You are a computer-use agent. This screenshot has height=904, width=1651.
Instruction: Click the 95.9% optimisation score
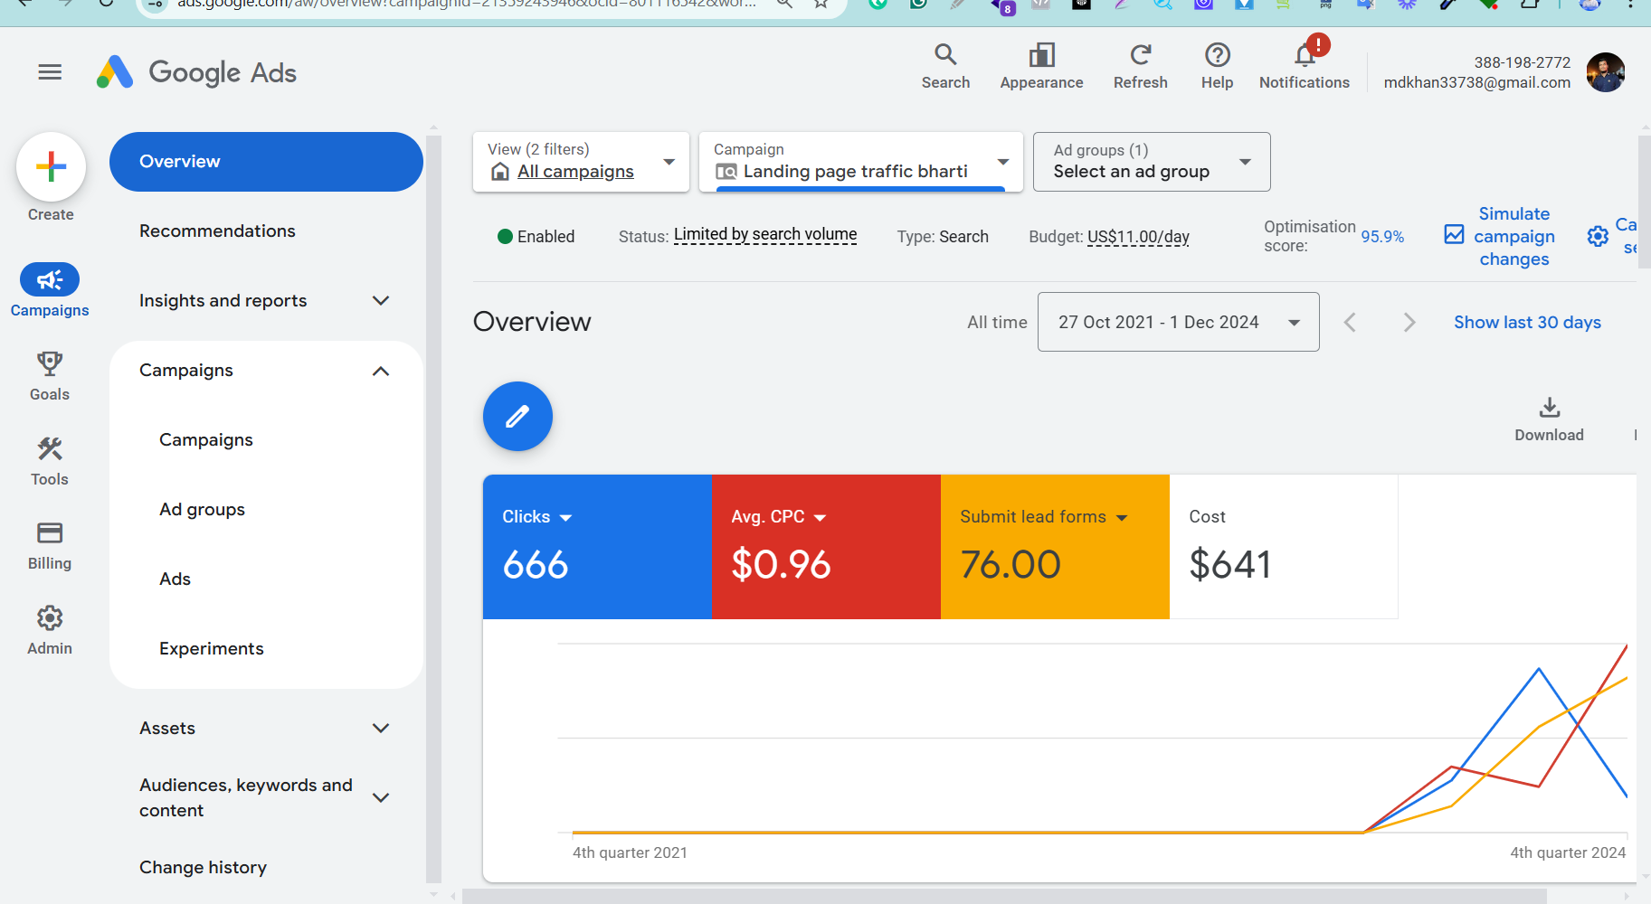tap(1382, 237)
